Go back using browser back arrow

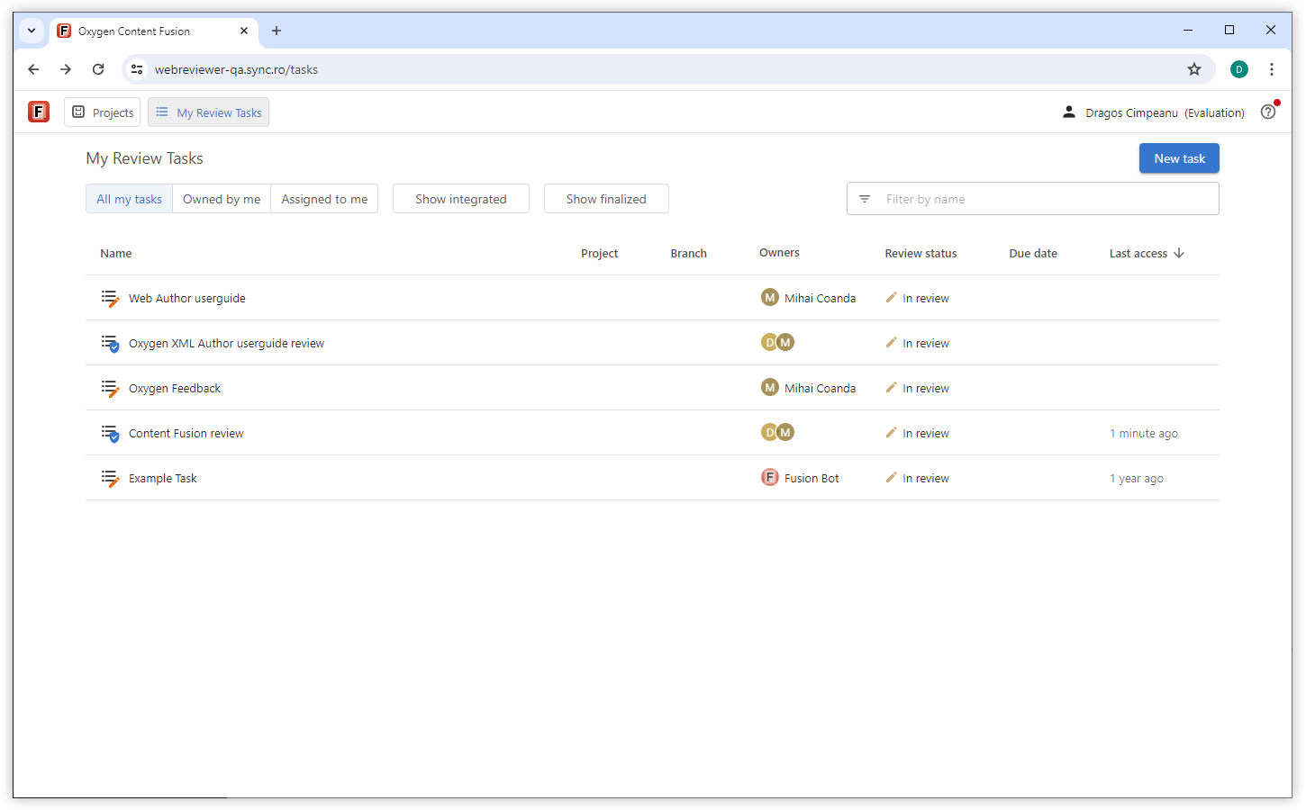tap(33, 69)
